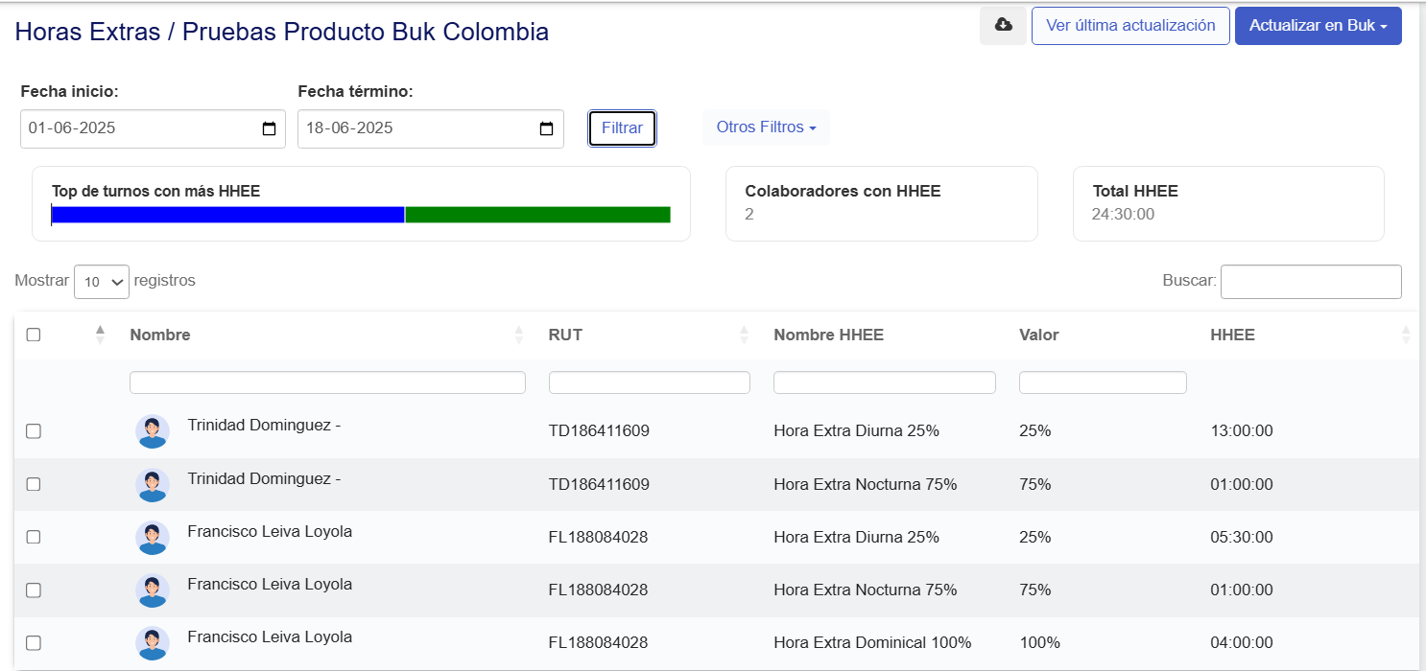Sort by RUT using the column sort arrows
The image size is (1426, 671).
click(744, 335)
